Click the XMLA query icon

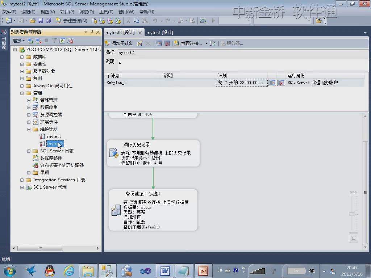coord(118,21)
